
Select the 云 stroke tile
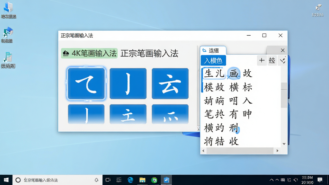(170, 84)
